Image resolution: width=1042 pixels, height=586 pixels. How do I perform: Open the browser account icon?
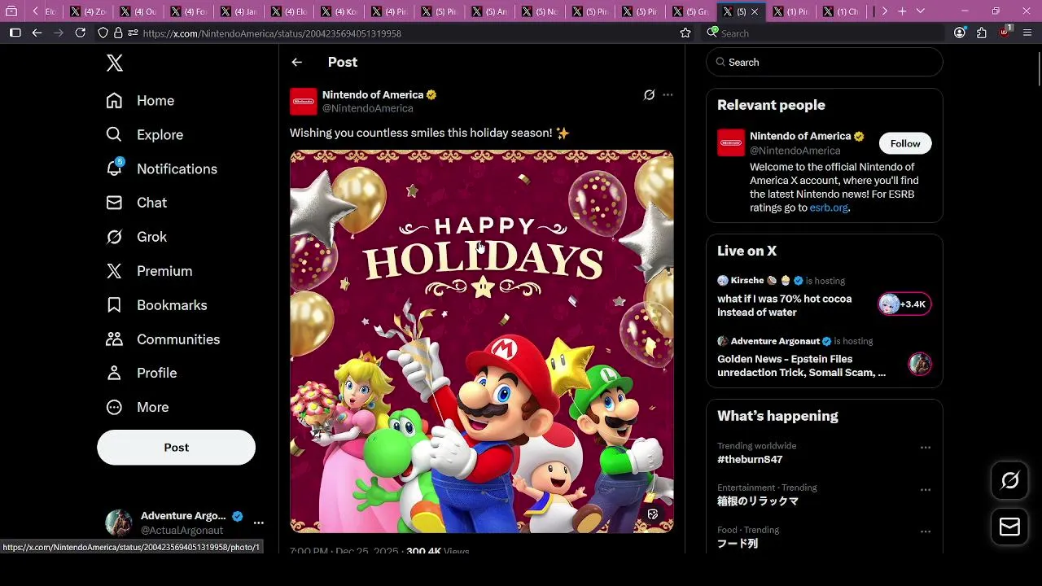[x=960, y=33]
